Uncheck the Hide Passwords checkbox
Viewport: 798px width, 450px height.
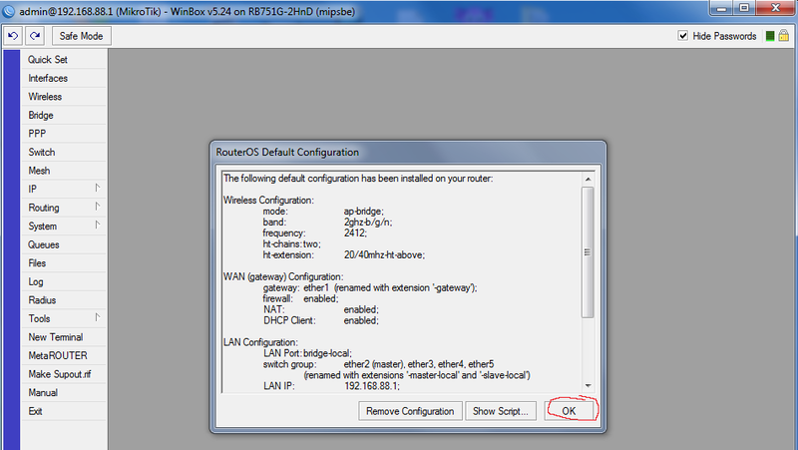[x=683, y=36]
